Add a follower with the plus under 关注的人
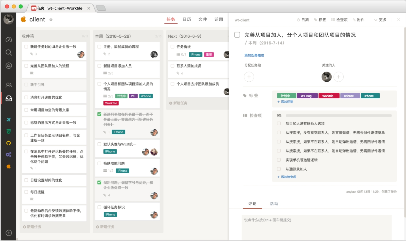The height and width of the screenshot is (241, 406). click(338, 77)
